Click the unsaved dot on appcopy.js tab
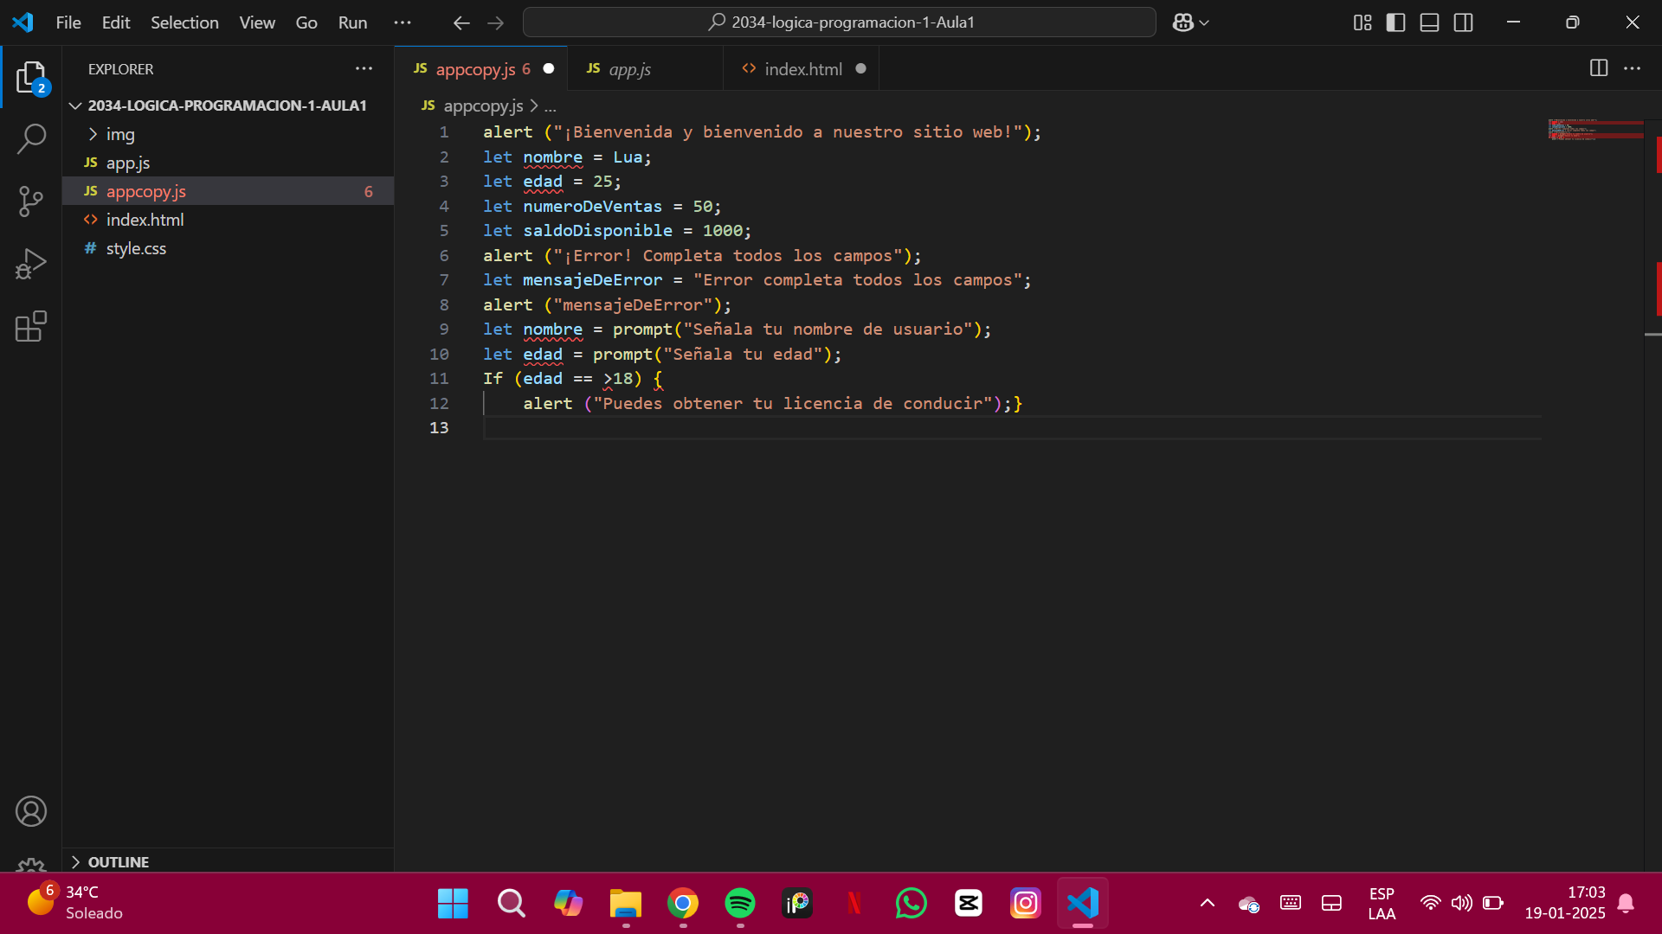Screen dimensions: 1662x934 point(549,68)
